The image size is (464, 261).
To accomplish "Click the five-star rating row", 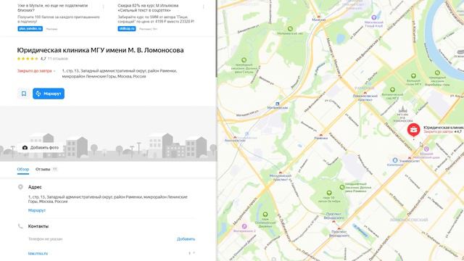I will (28, 59).
